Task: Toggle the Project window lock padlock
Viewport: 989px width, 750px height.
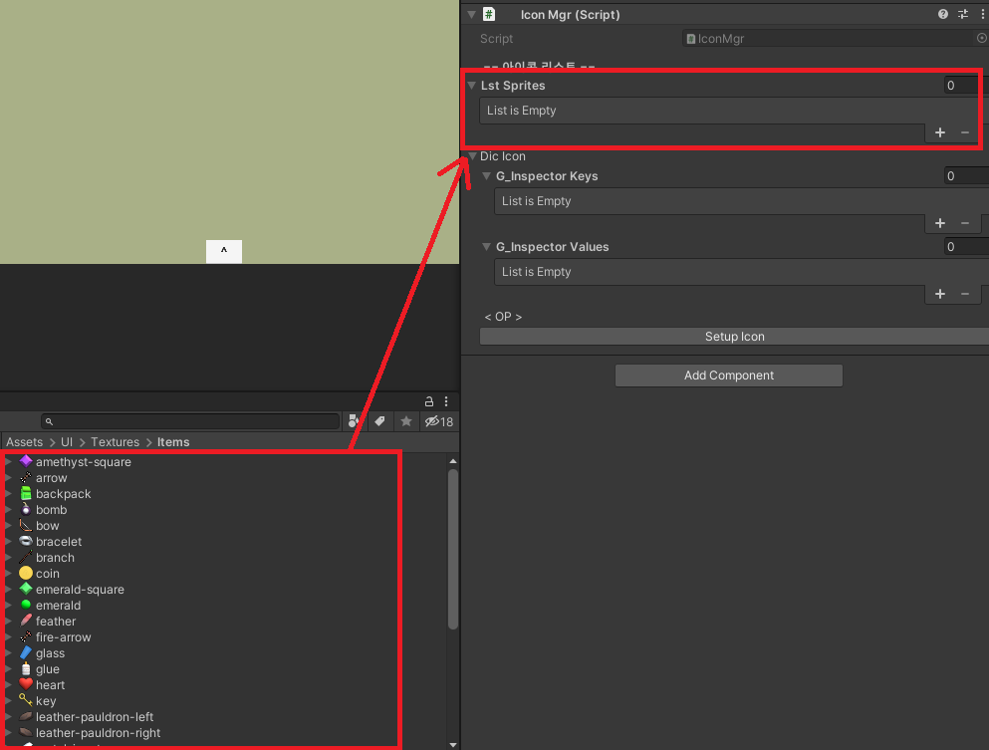Action: tap(428, 400)
